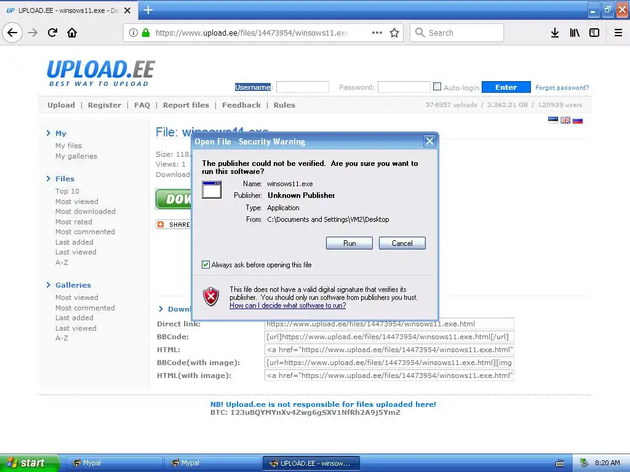The width and height of the screenshot is (630, 472).
Task: Open page actions three-dots menu
Action: tap(377, 33)
